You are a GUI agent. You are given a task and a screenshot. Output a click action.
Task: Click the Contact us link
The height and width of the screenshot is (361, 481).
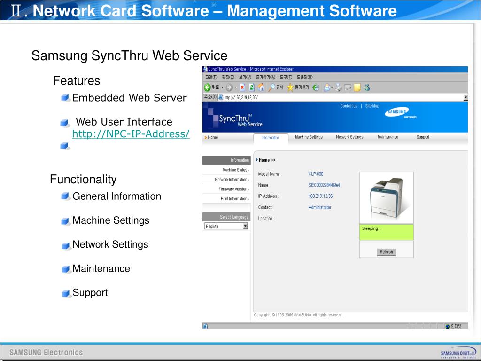[x=349, y=106]
